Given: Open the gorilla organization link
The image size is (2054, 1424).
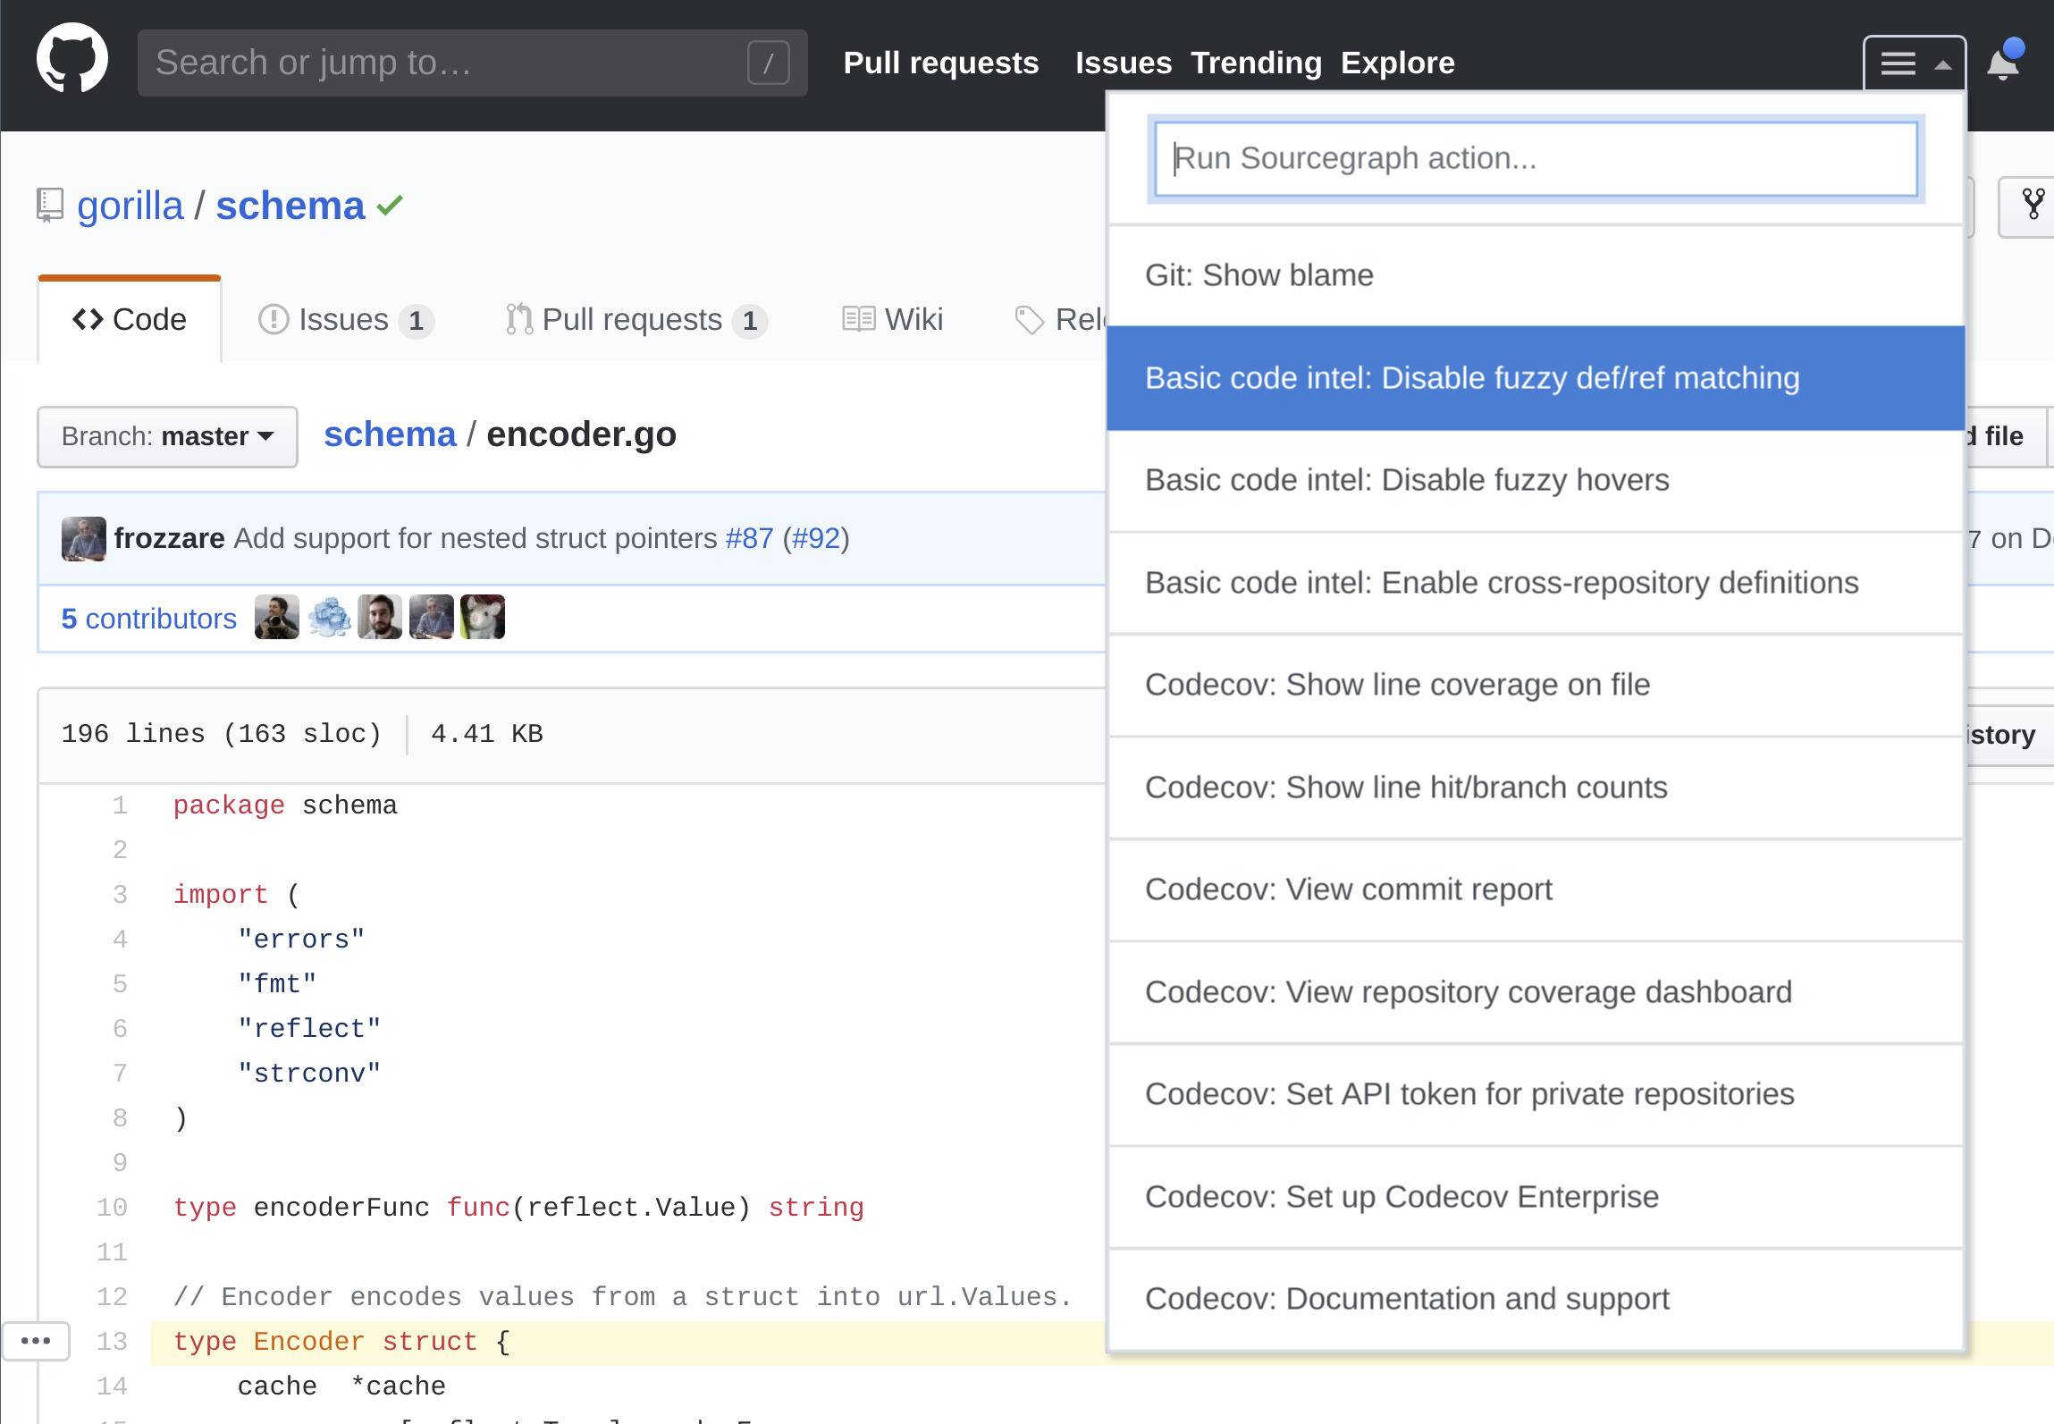Looking at the screenshot, I should click(x=130, y=205).
